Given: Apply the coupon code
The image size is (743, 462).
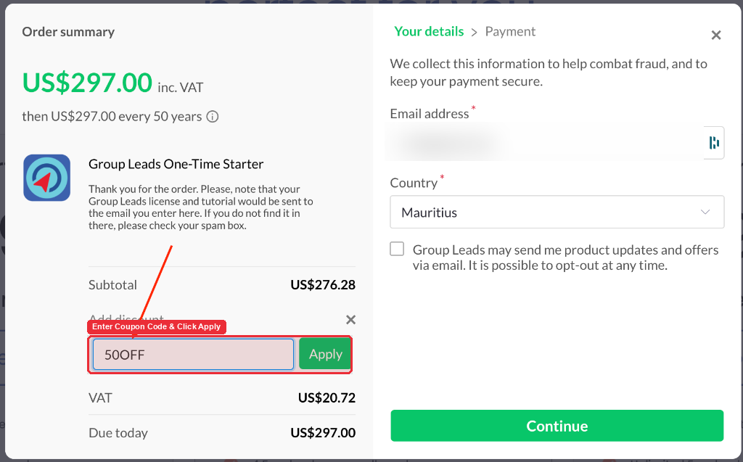Looking at the screenshot, I should coord(325,354).
